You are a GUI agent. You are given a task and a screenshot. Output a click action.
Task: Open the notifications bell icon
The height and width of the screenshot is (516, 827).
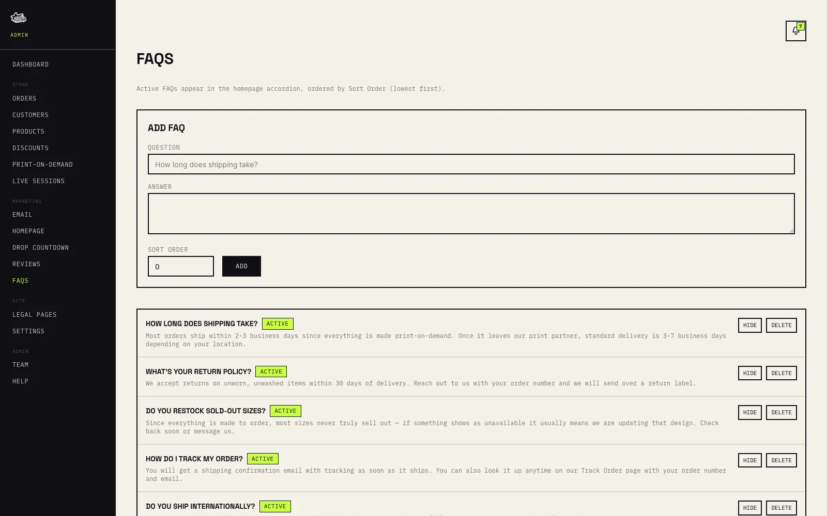coord(795,31)
